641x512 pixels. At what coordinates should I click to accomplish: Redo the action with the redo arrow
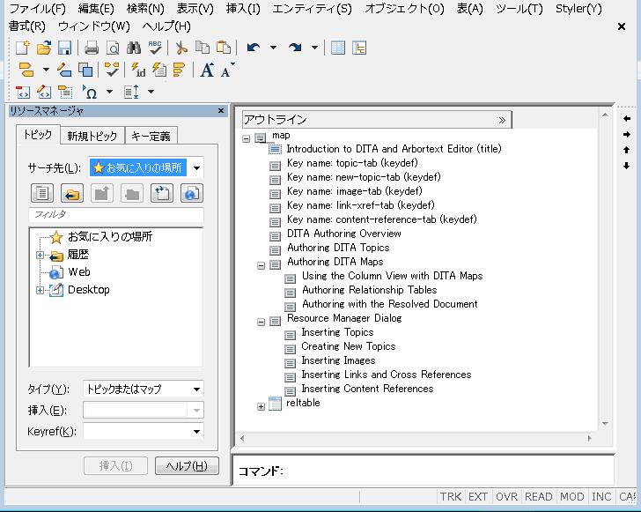pyautogui.click(x=295, y=48)
